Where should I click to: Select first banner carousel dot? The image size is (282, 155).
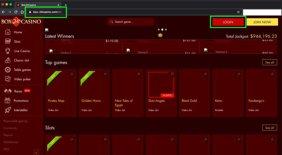click(x=159, y=30)
